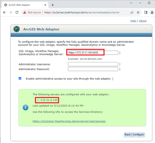
Task: Open the Help link
Action: click(134, 21)
